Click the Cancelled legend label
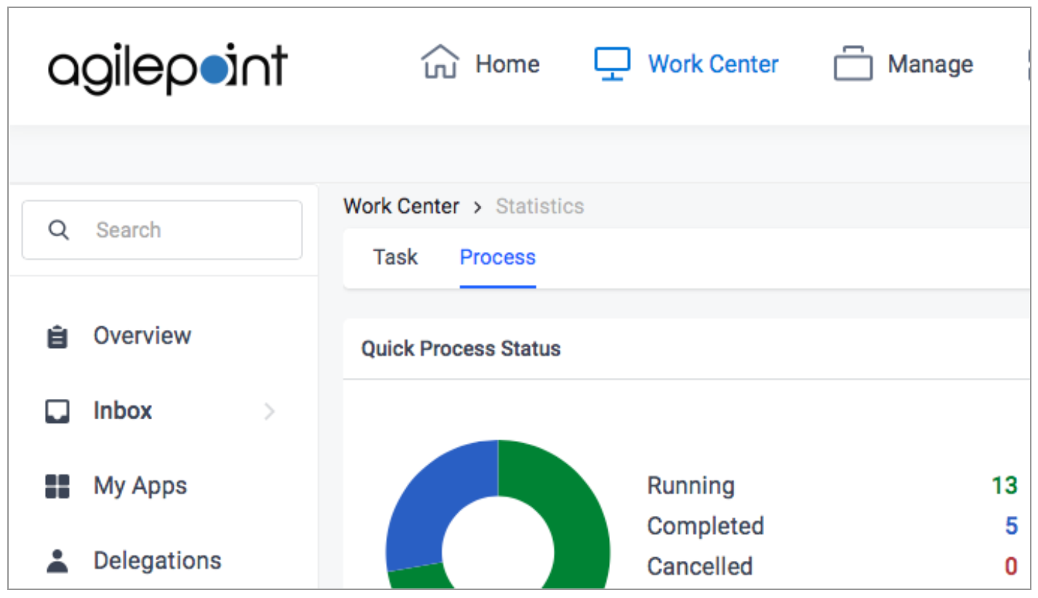Screen dimensions: 1038x598 pyautogui.click(x=699, y=565)
